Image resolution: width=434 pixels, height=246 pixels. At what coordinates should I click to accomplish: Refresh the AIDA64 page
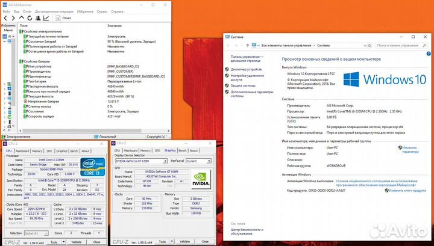point(30,18)
